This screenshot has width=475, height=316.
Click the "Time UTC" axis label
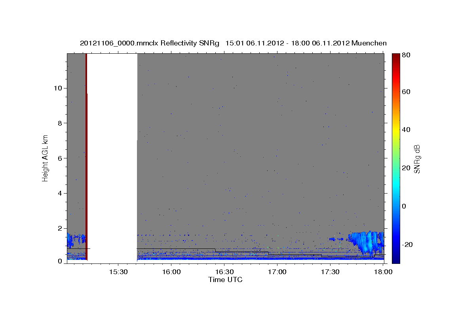(x=225, y=280)
